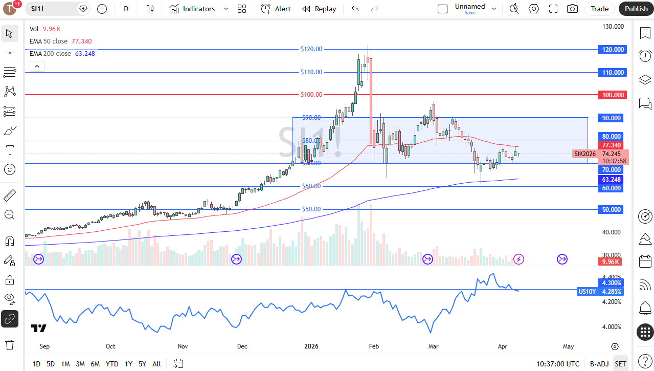Open time axis settings gear
654x371 pixels.
615,346
